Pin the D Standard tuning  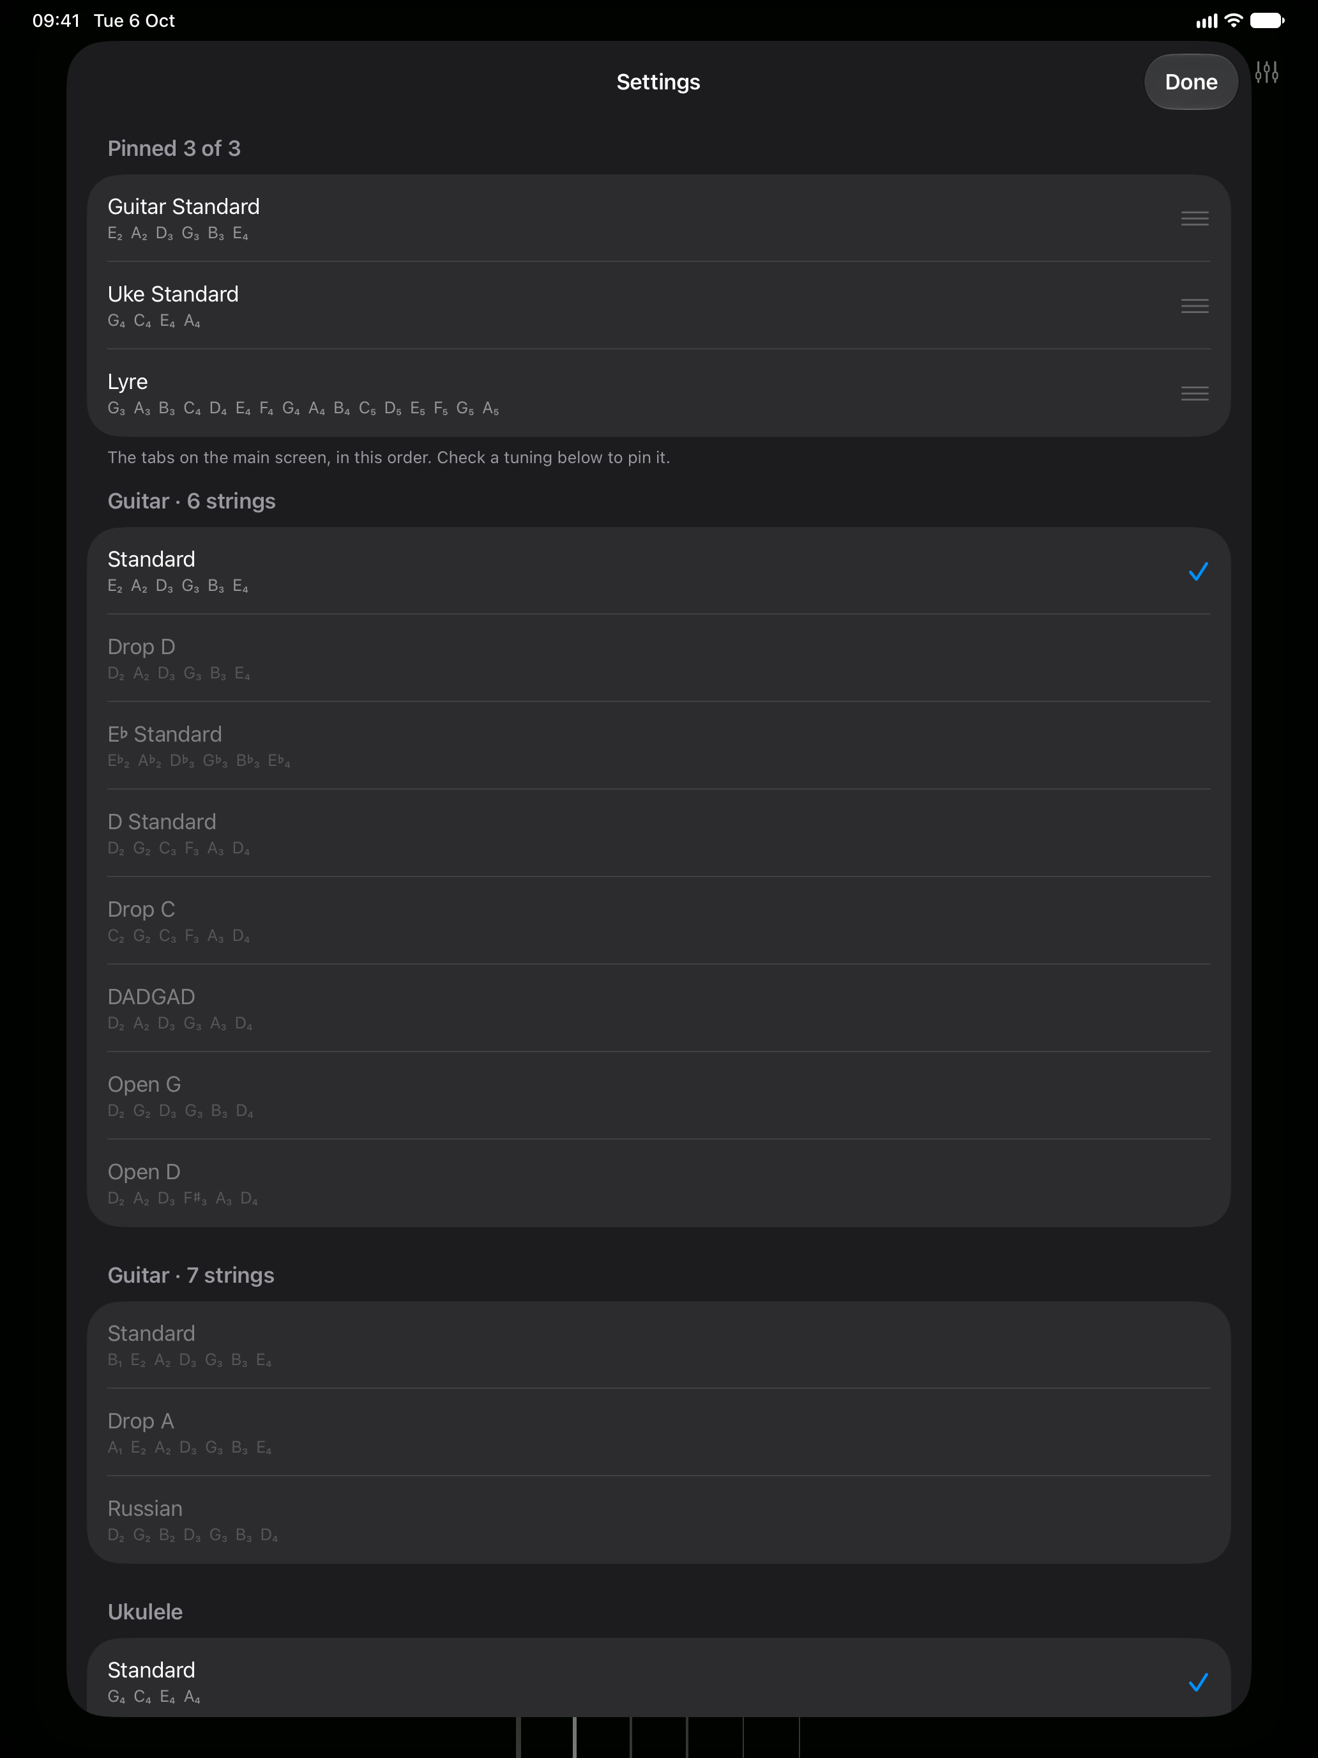(658, 833)
